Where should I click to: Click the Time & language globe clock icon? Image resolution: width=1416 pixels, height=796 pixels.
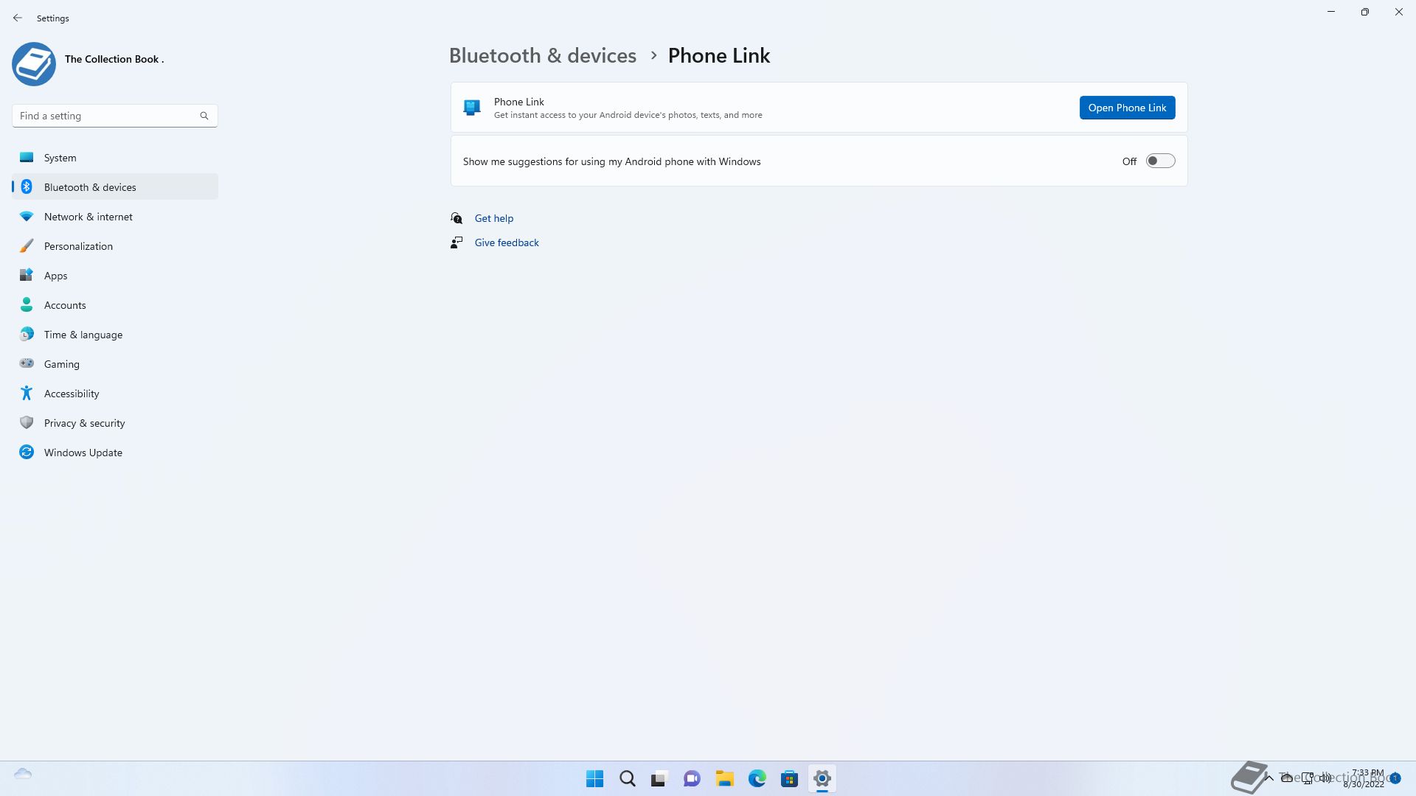[27, 334]
